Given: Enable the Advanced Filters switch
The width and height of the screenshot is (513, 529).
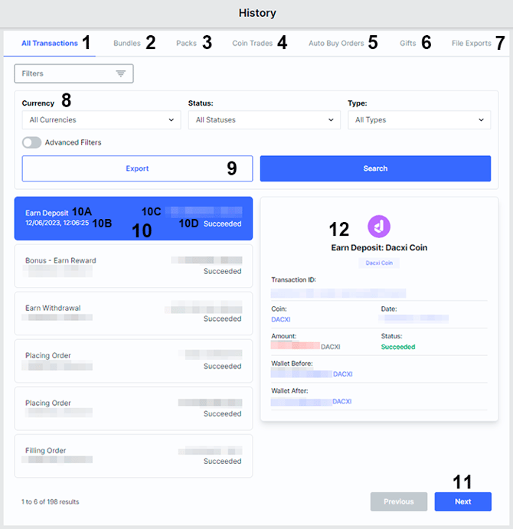Looking at the screenshot, I should [x=31, y=142].
